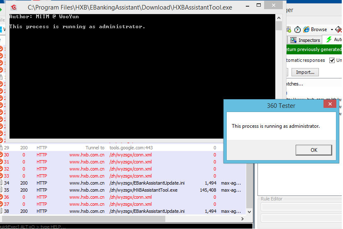Click the second Rule Editor input field
Screen dimensions: 343x229
click(301, 218)
